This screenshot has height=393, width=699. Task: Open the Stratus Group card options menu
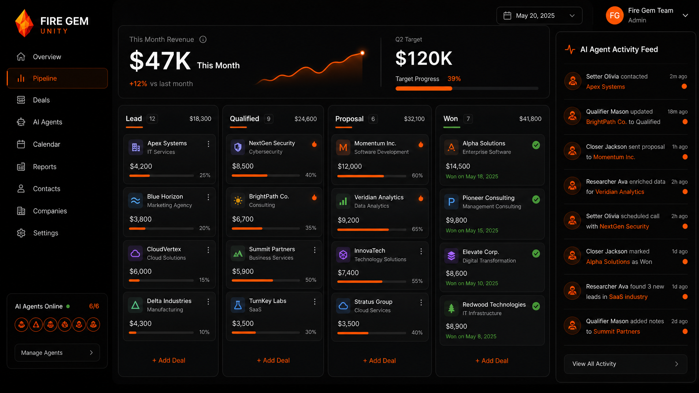pos(421,303)
